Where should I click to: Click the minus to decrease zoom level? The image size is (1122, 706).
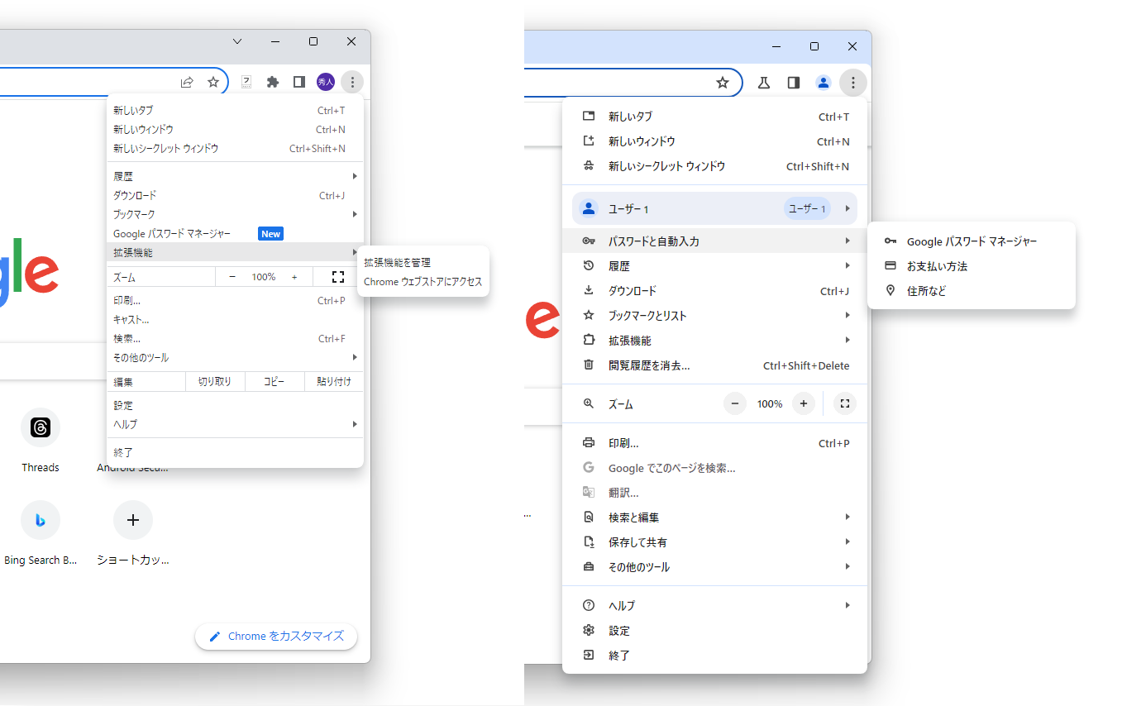click(x=232, y=277)
